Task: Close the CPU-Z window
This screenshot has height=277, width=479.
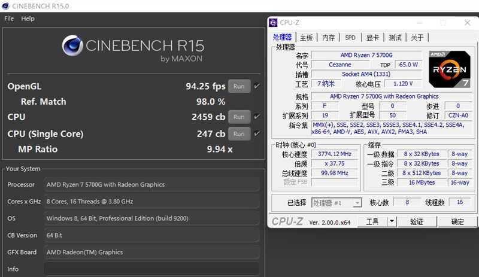Action: tap(467, 23)
